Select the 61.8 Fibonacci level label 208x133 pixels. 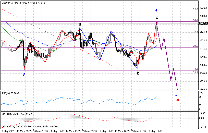195,8
